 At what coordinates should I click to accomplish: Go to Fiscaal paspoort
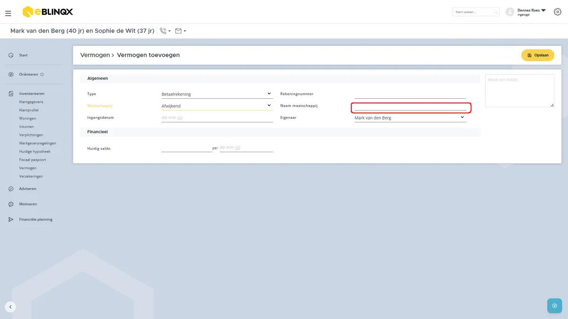[33, 160]
